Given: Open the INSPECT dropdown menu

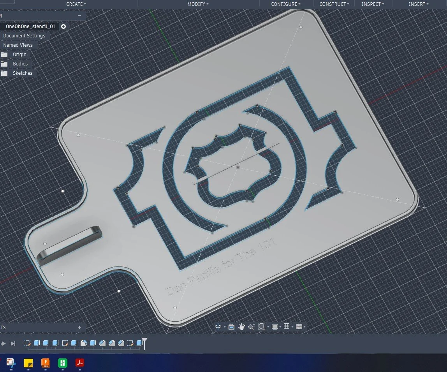Looking at the screenshot, I should 373,4.
